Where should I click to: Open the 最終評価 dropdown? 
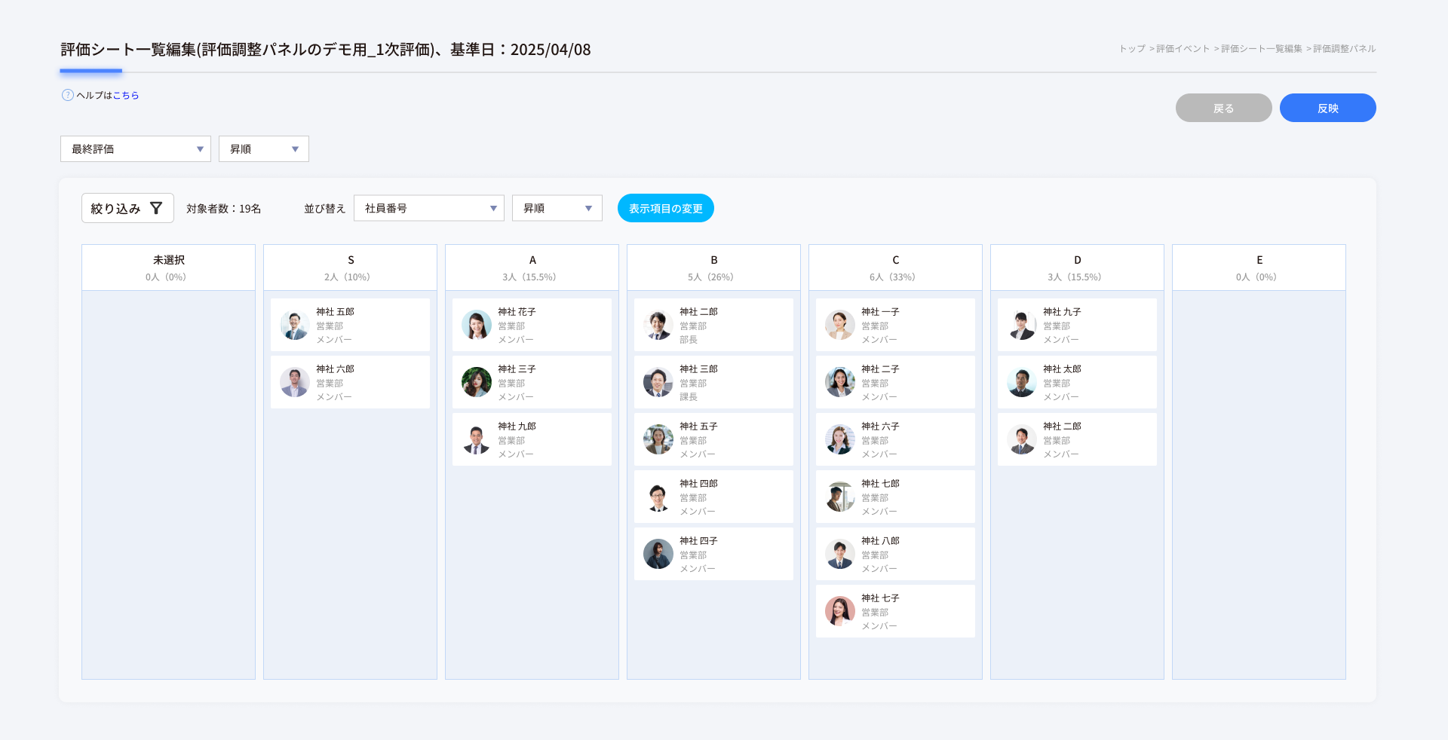(x=136, y=149)
